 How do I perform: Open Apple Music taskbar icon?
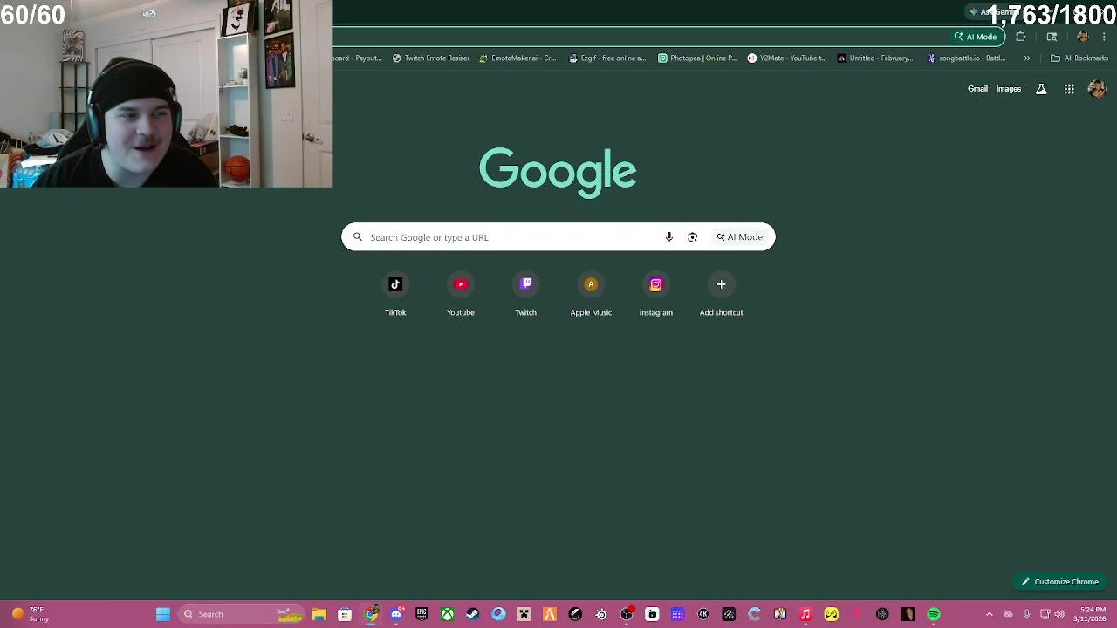pyautogui.click(x=805, y=614)
